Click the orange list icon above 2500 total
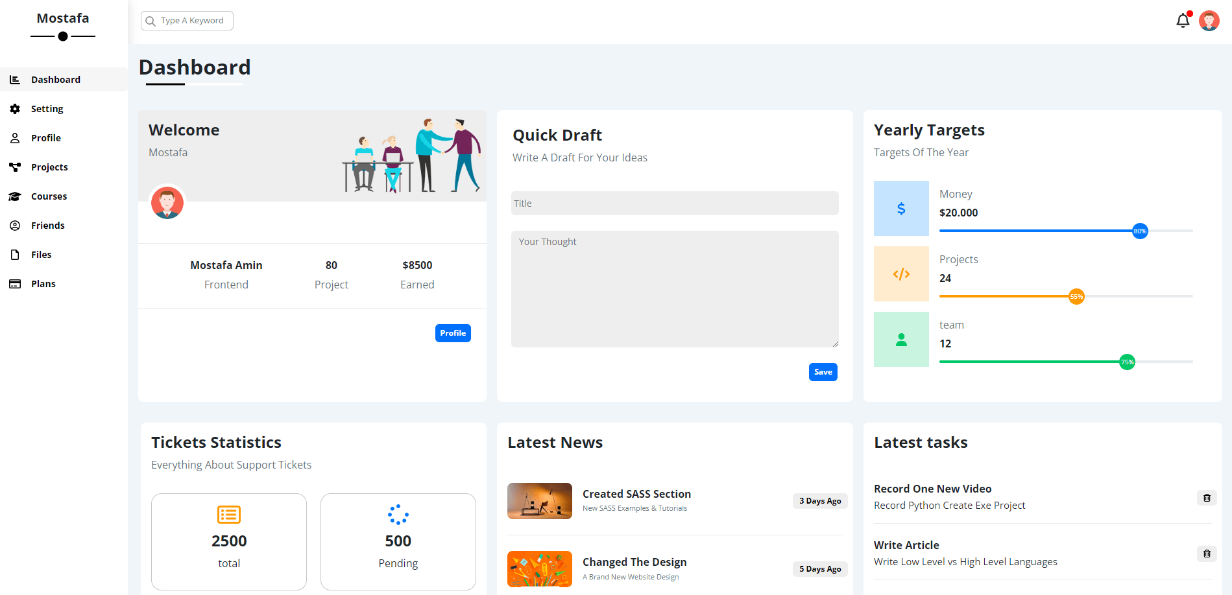Viewport: 1232px width, 595px height. (229, 515)
